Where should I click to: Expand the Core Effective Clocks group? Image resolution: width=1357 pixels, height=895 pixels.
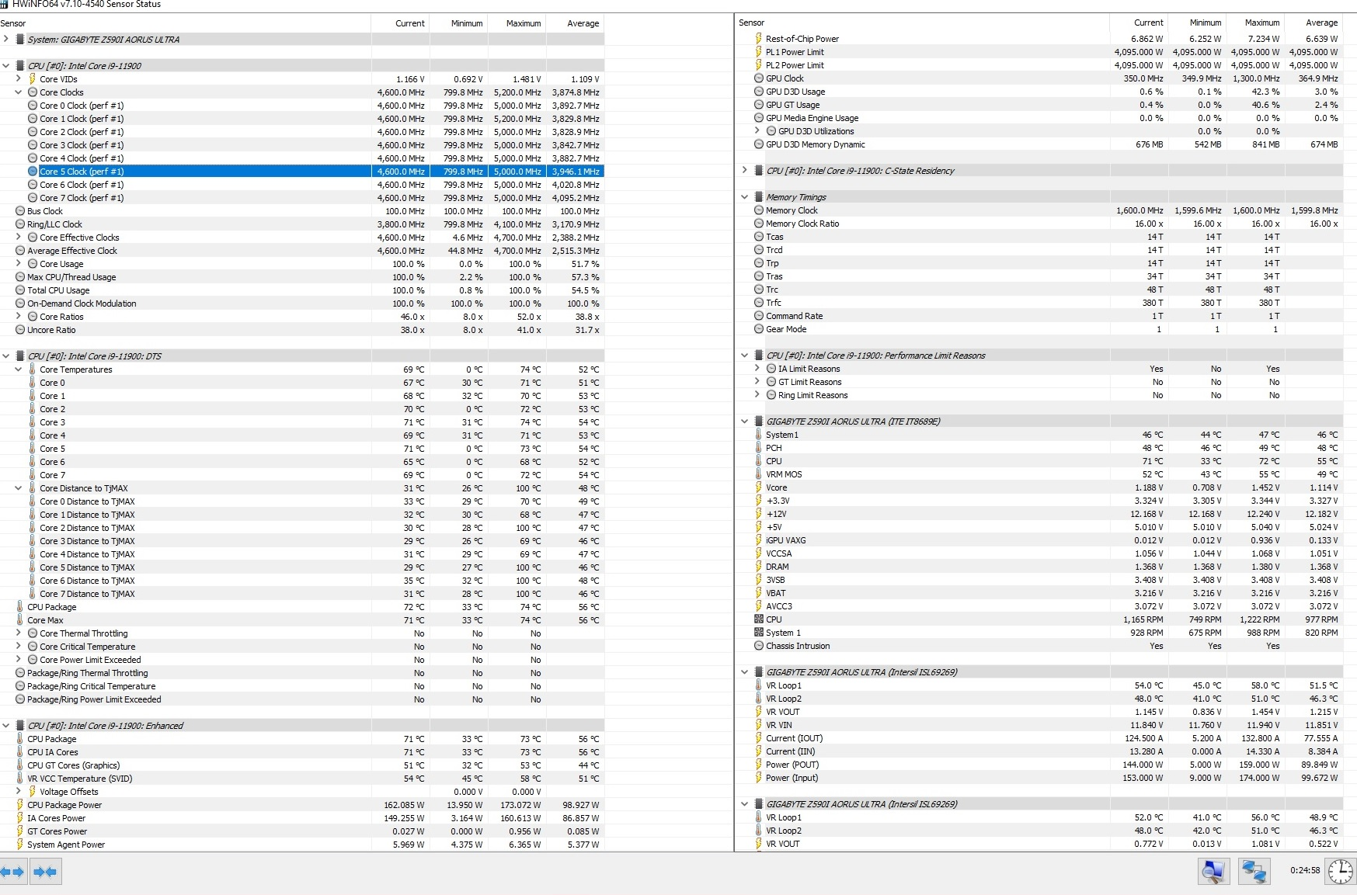coord(19,237)
